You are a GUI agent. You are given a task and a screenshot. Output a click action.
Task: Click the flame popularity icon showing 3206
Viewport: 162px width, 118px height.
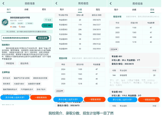point(11,27)
